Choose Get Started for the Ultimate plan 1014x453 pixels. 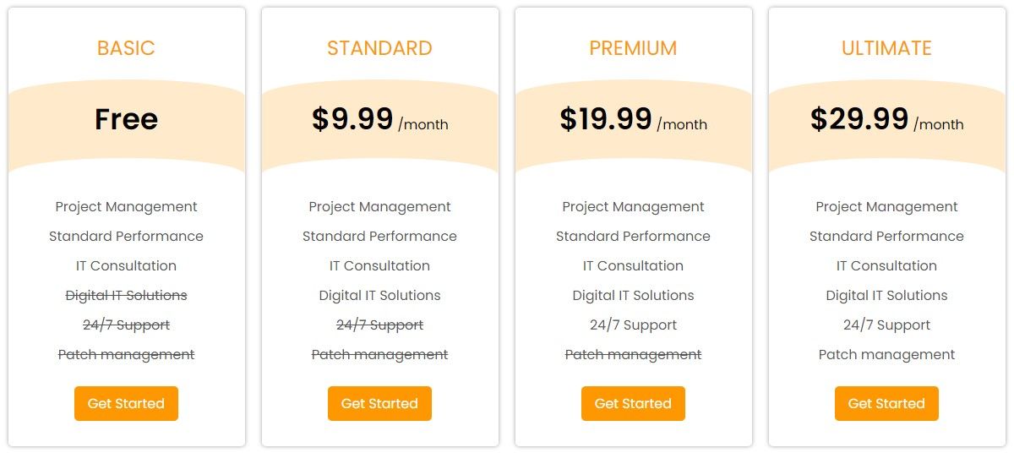pos(886,403)
